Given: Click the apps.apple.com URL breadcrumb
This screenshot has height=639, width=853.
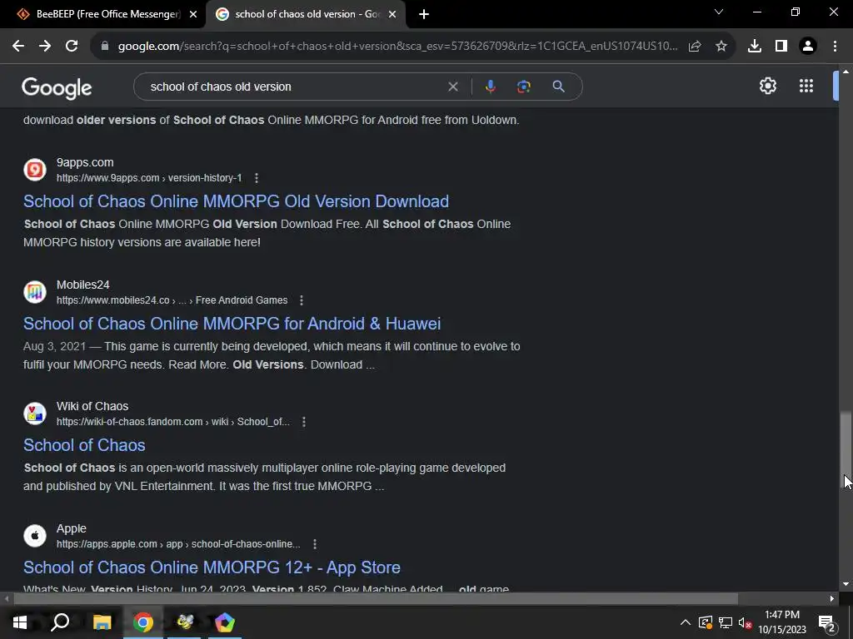Looking at the screenshot, I should (x=178, y=544).
